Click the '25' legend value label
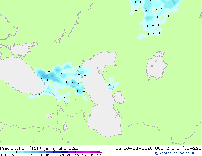202x156 pixels. (62, 155)
